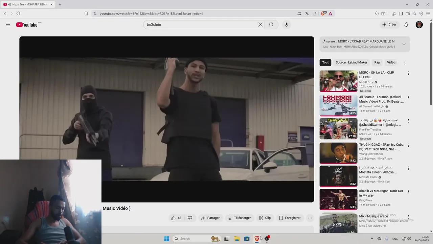Open YouTube notifications bell
The height and width of the screenshot is (244, 433).
tap(406, 24)
